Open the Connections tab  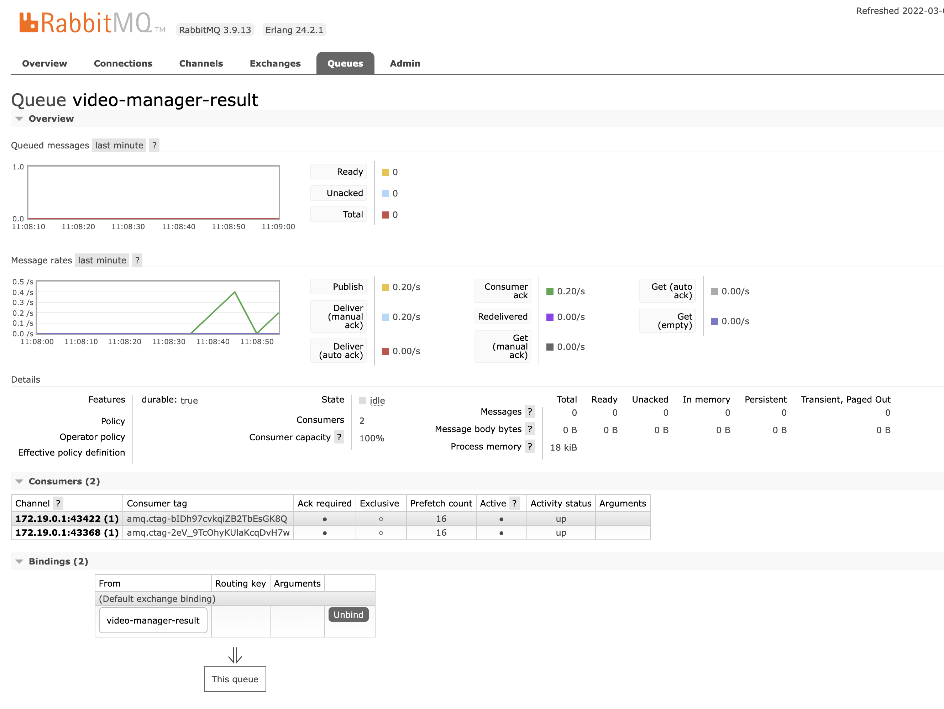point(123,64)
